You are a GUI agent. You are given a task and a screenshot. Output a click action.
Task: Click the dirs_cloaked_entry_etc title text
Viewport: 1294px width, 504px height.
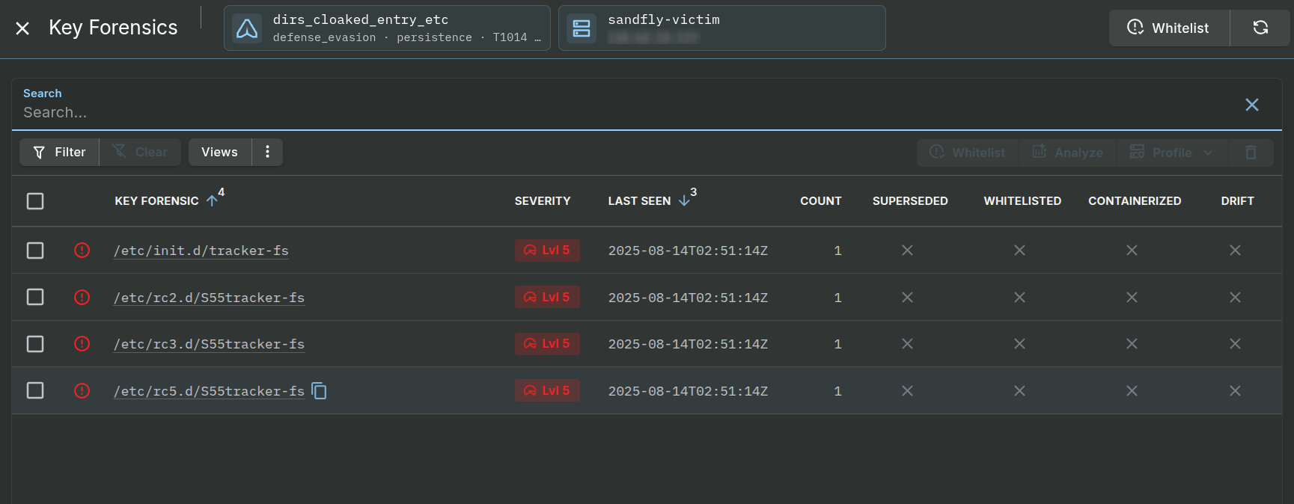(361, 20)
